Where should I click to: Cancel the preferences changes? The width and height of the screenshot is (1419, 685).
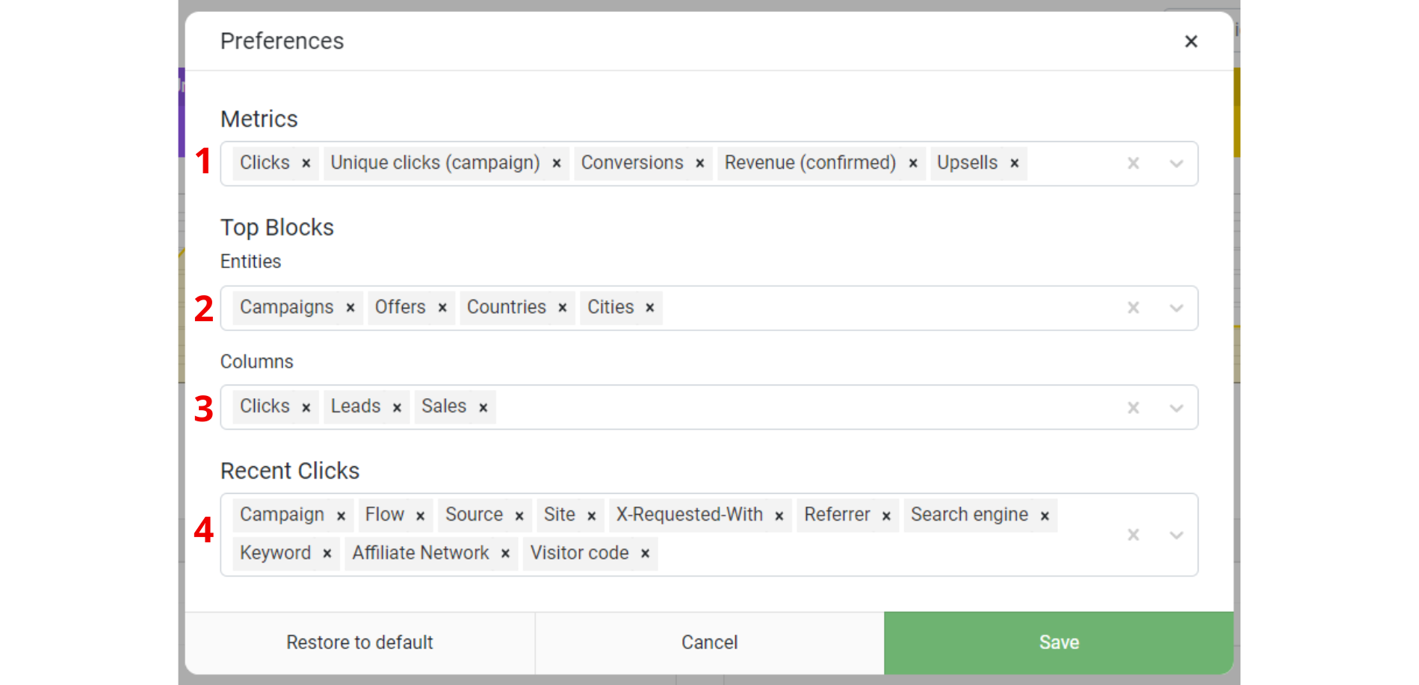pyautogui.click(x=710, y=643)
